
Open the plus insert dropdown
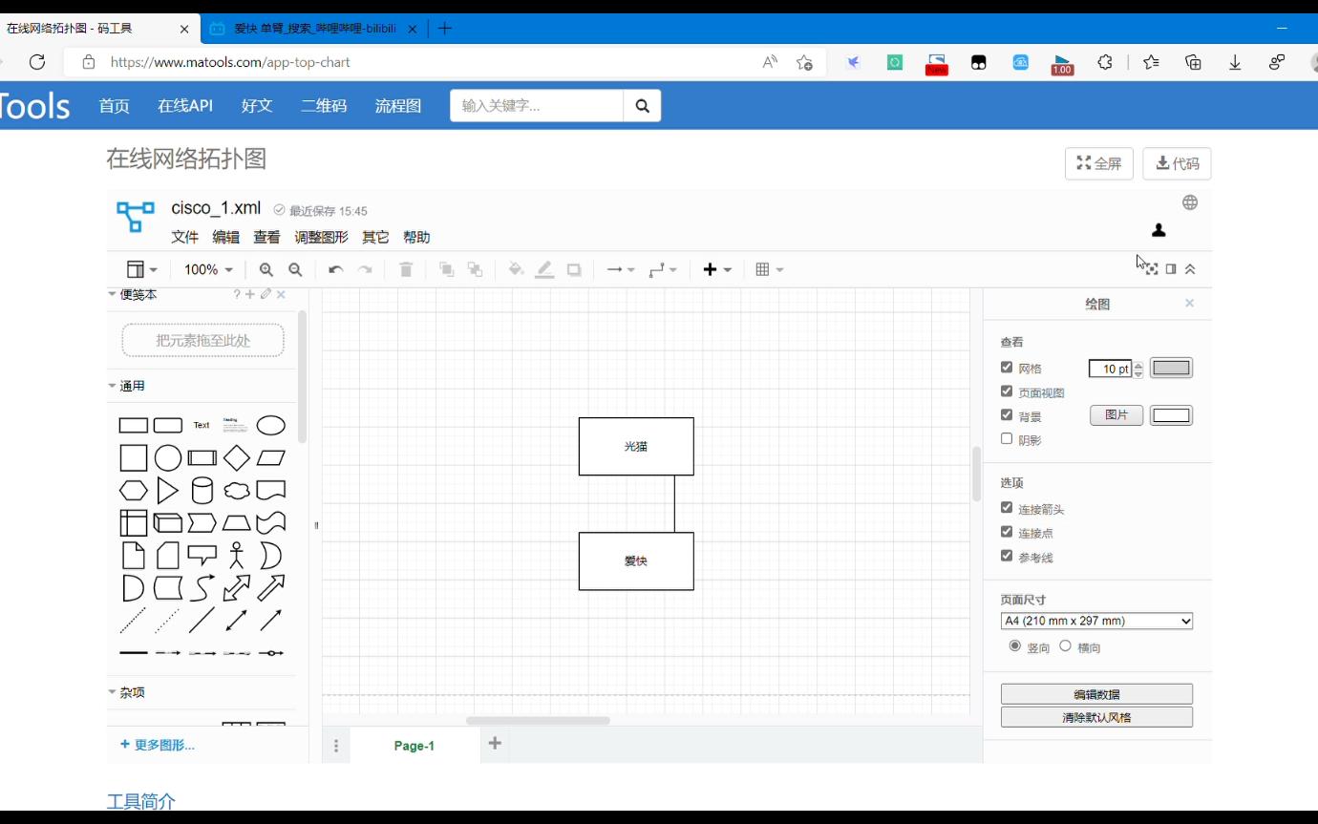click(x=717, y=270)
